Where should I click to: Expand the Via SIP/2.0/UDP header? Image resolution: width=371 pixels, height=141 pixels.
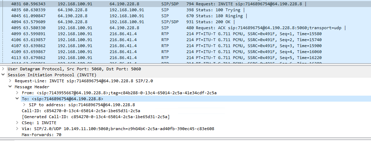click(x=17, y=129)
